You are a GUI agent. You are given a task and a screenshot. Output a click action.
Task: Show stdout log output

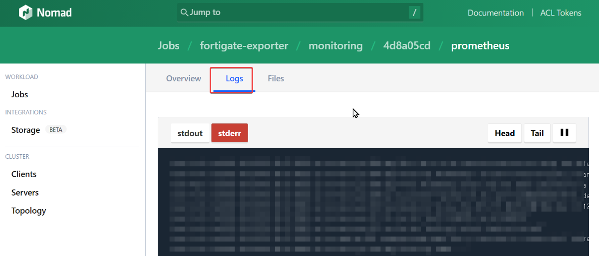(190, 133)
